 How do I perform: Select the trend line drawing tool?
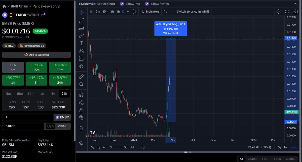pos(81,20)
